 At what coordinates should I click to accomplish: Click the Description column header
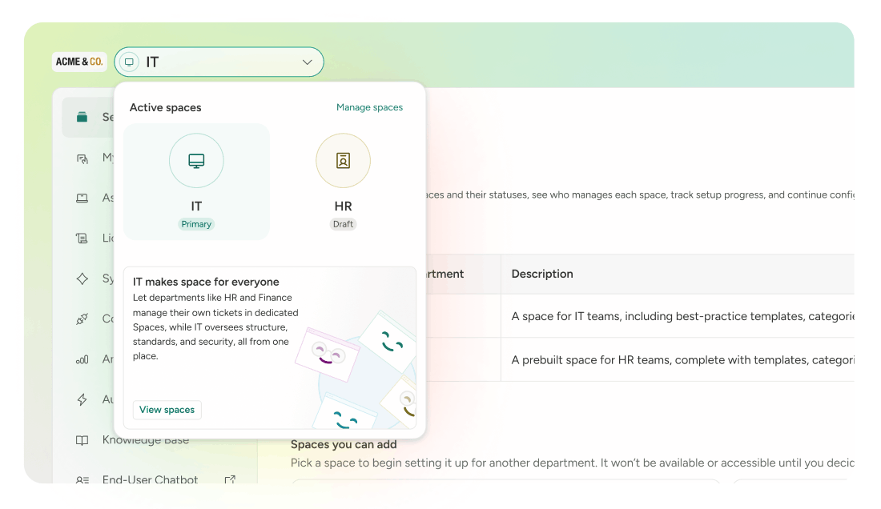click(542, 274)
